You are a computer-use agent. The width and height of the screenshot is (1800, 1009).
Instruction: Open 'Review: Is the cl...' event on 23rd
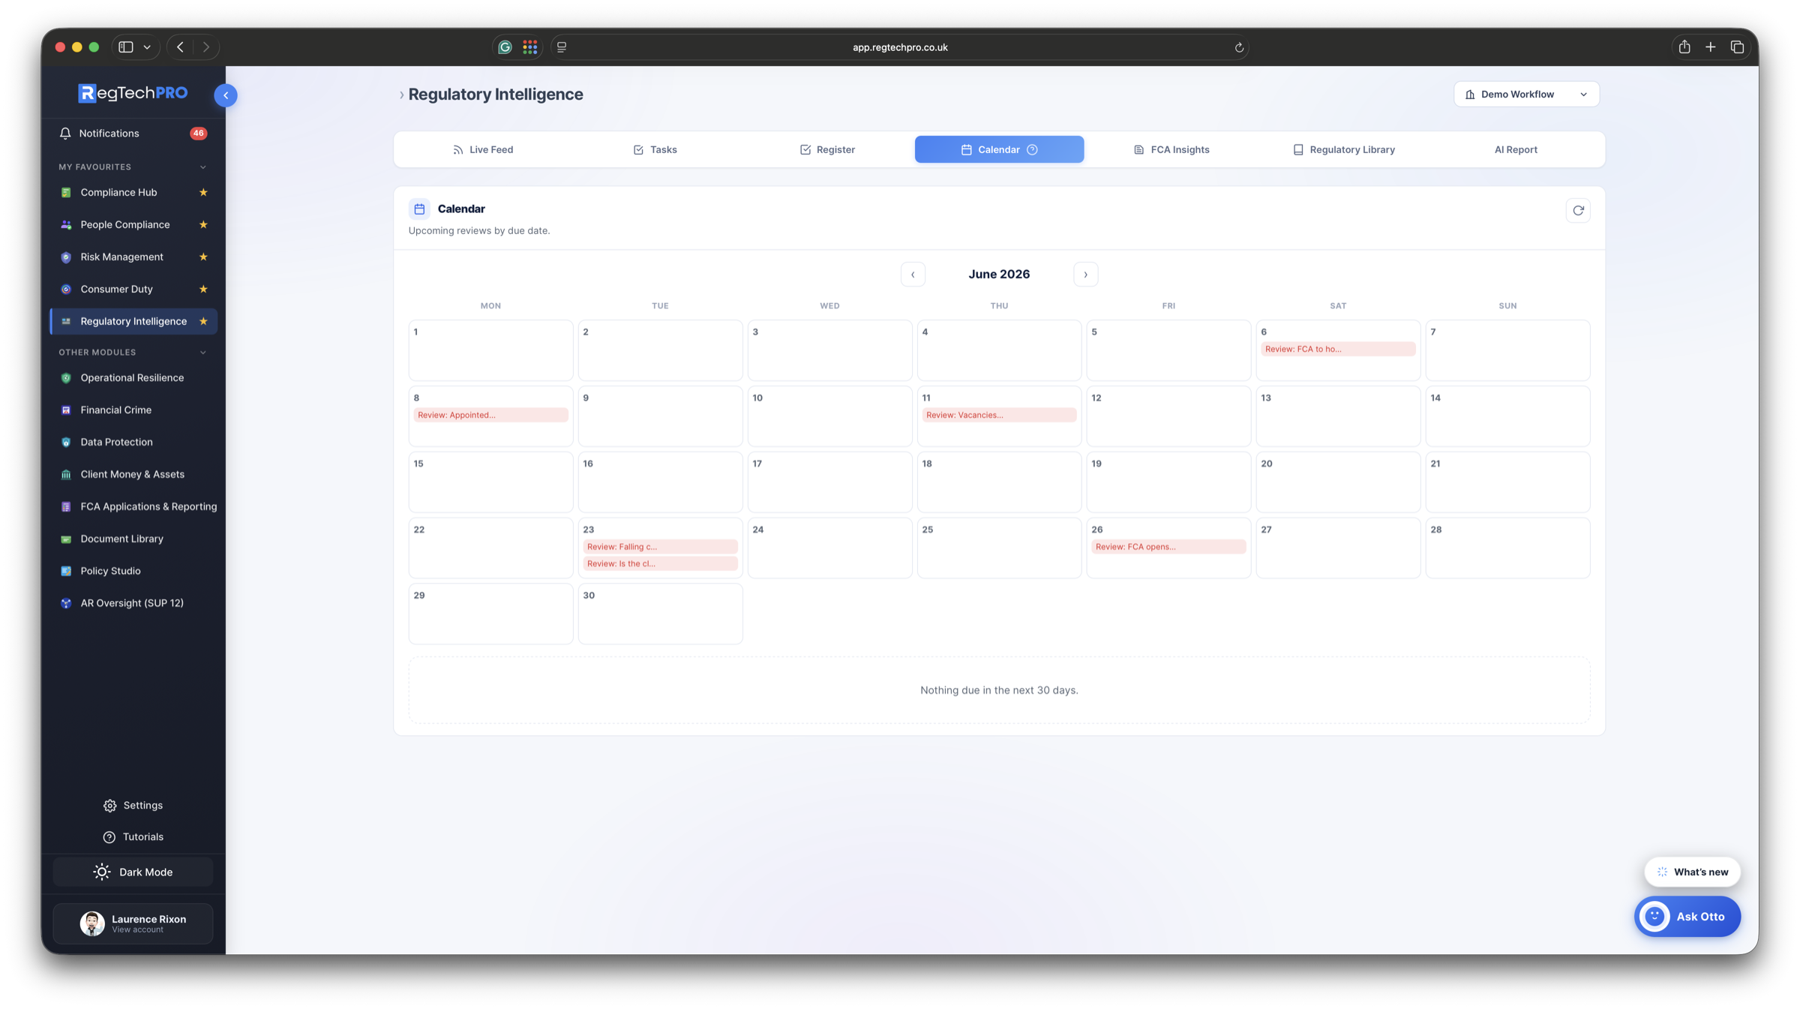[660, 564]
